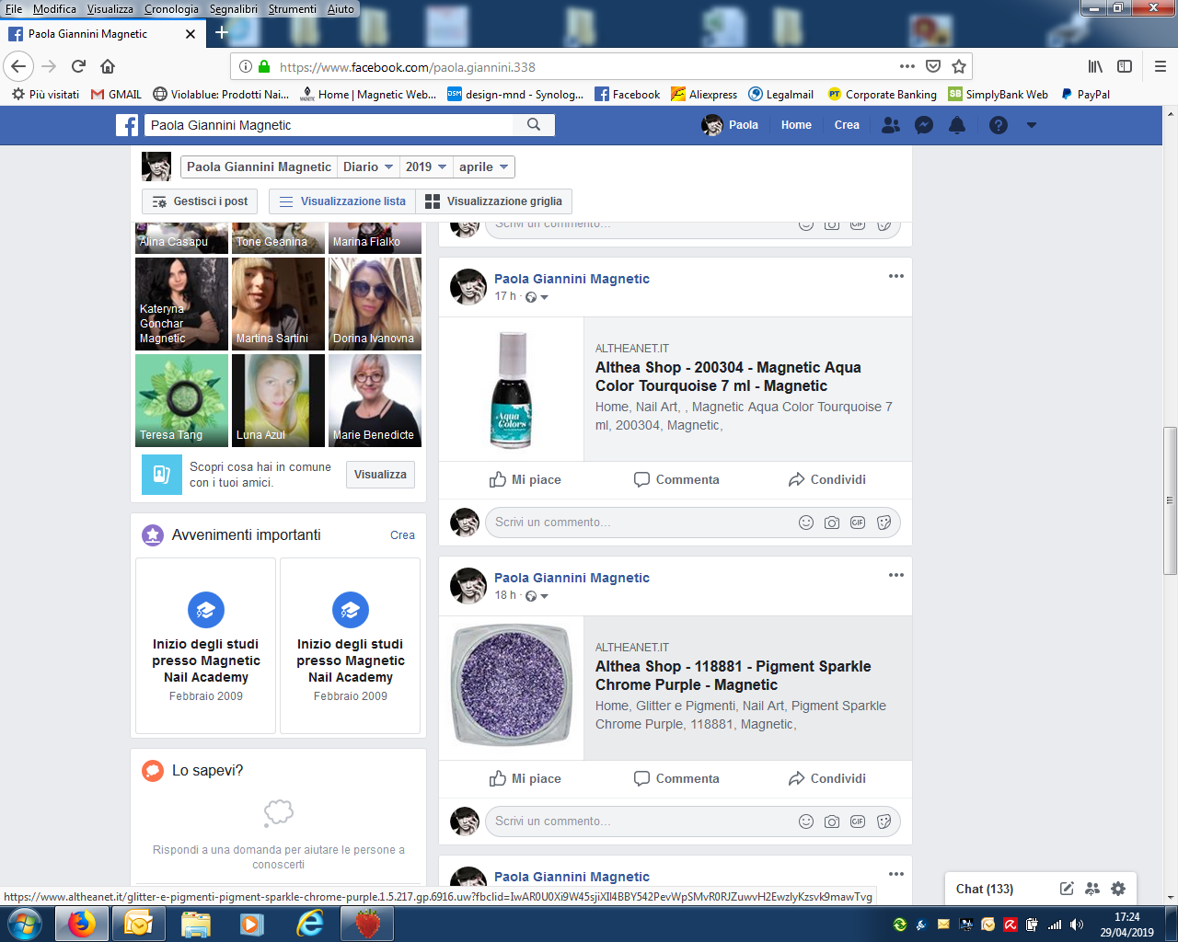Open a new browser tab with plus

coord(222,33)
